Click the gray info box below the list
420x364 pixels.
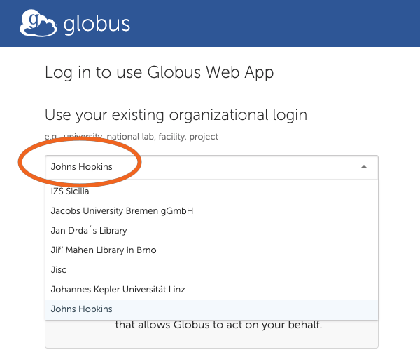coord(211,335)
